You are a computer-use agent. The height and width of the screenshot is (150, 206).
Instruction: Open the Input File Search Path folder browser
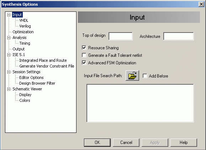coord(132,76)
